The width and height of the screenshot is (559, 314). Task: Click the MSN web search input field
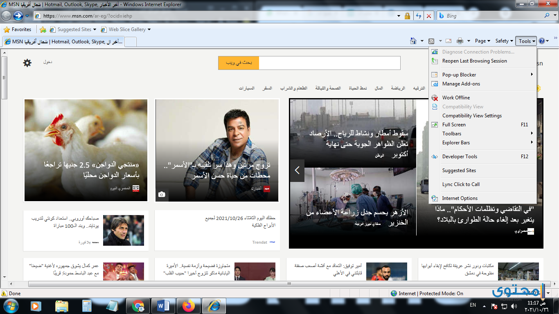(x=329, y=63)
